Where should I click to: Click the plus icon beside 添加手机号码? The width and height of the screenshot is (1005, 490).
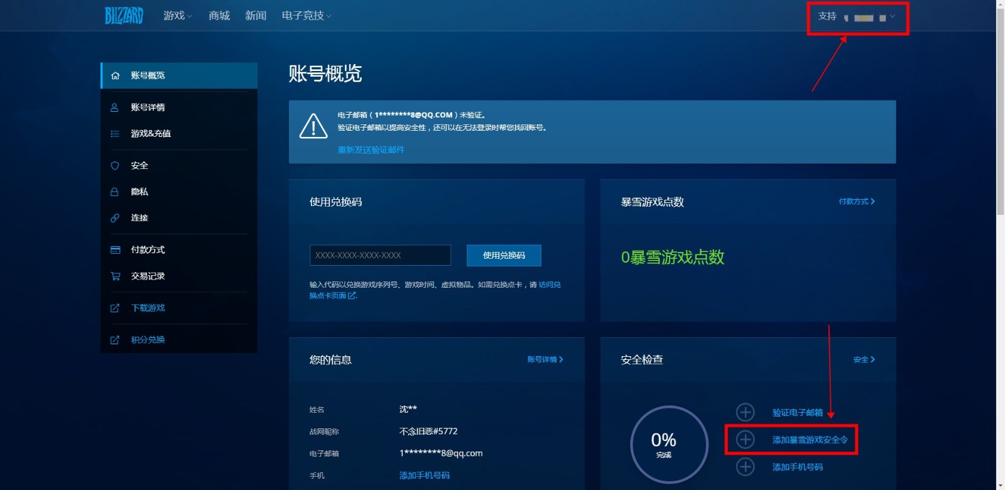pos(745,467)
